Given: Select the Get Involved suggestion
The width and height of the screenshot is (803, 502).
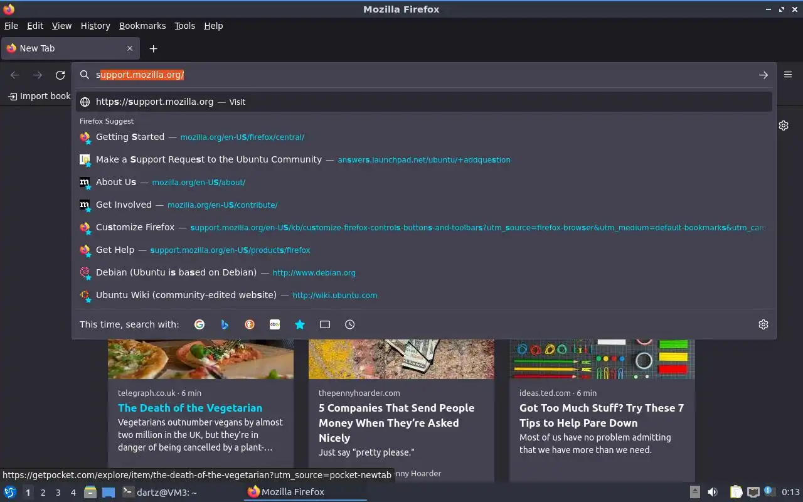Looking at the screenshot, I should (x=424, y=205).
